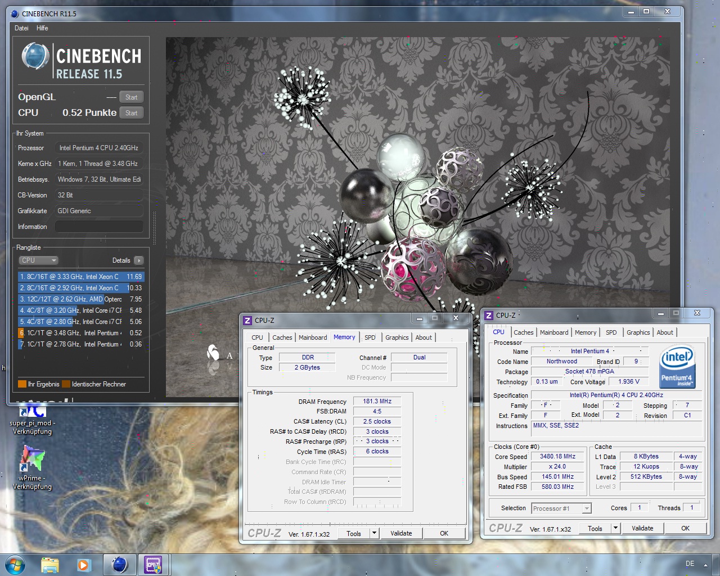Switch to Mainboard tab in right CPU-Z window
720x576 pixels.
tap(554, 332)
